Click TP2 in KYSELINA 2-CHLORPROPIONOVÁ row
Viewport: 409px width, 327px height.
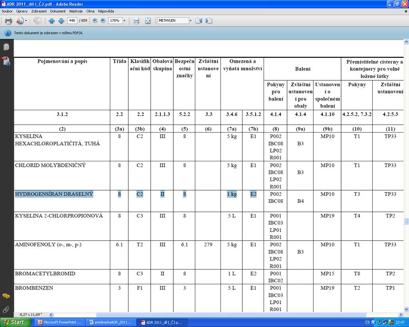[390, 216]
